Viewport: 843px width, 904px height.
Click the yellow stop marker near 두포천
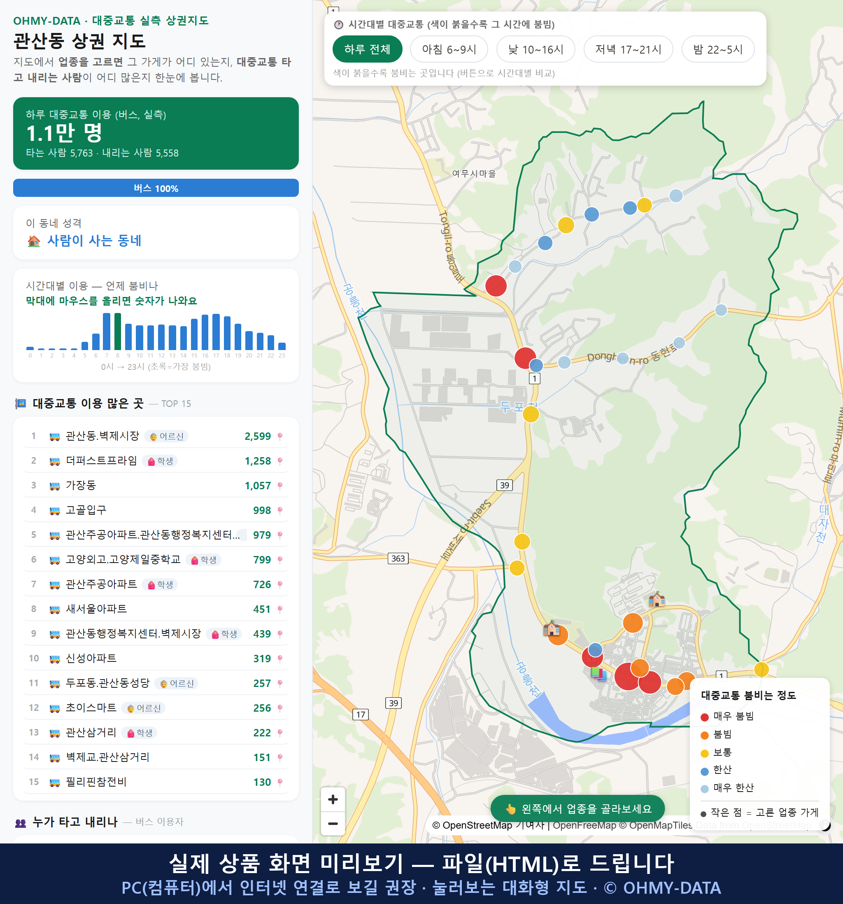531,414
